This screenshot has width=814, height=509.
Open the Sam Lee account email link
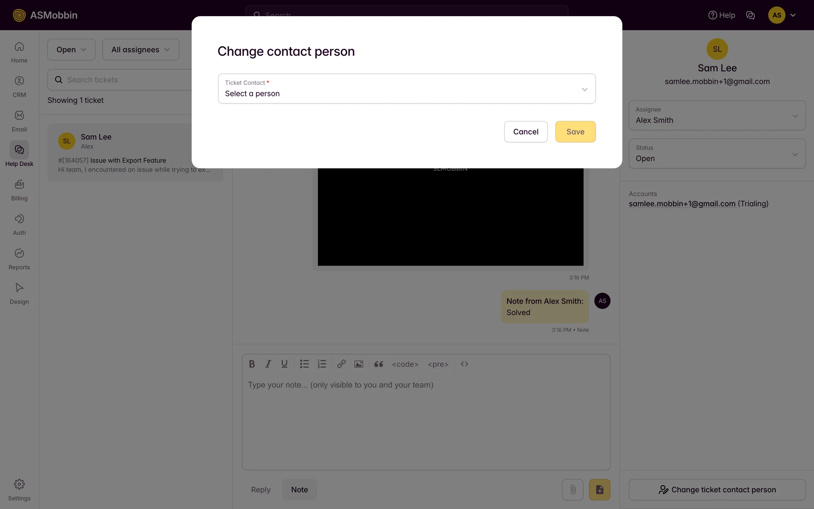(x=682, y=204)
